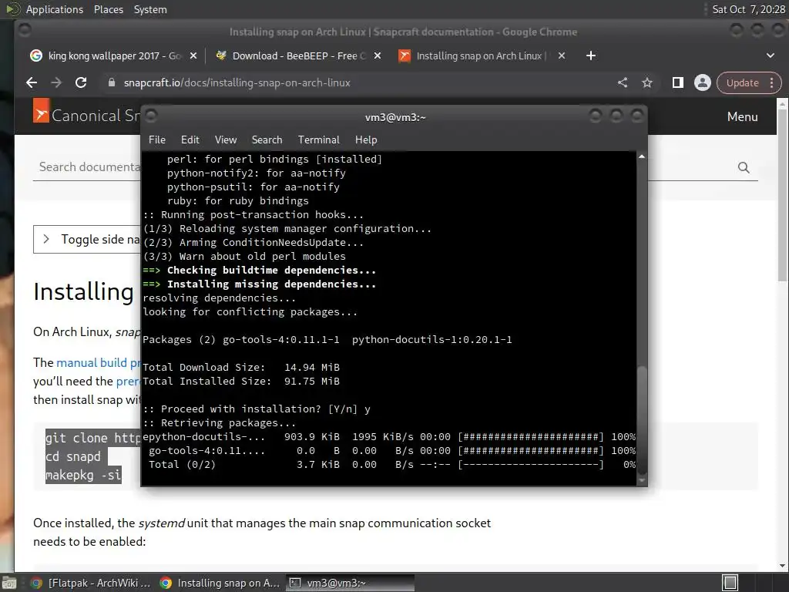Open a new Chrome tab

point(591,55)
